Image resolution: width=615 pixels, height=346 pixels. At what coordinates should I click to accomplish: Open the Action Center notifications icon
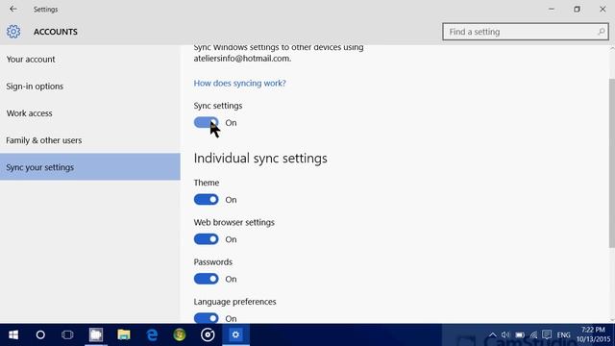pos(547,334)
